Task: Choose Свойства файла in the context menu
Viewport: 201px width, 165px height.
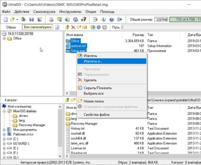Action: (x=112, y=115)
